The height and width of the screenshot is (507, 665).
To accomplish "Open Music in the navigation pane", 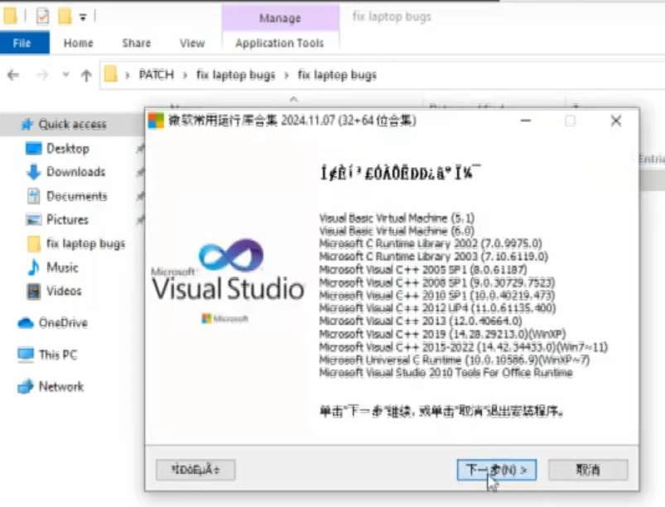I will 62,267.
